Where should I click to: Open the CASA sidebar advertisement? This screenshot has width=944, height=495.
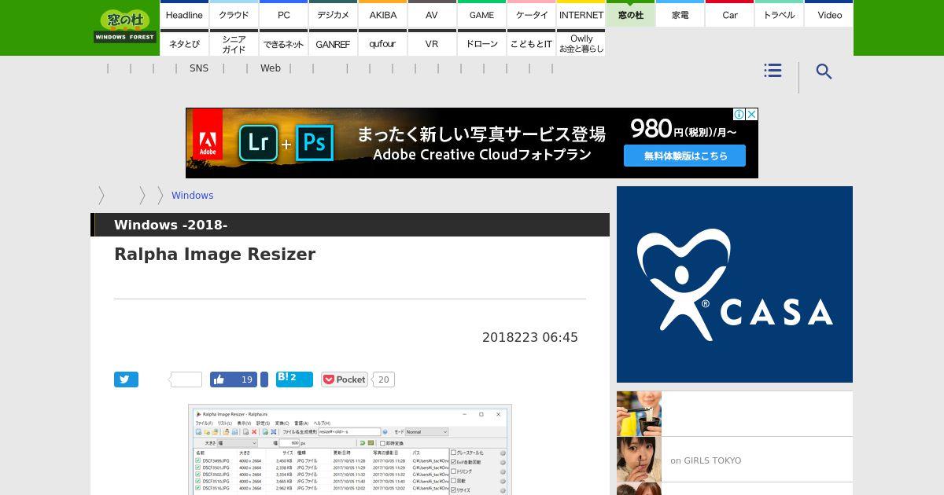coord(735,284)
